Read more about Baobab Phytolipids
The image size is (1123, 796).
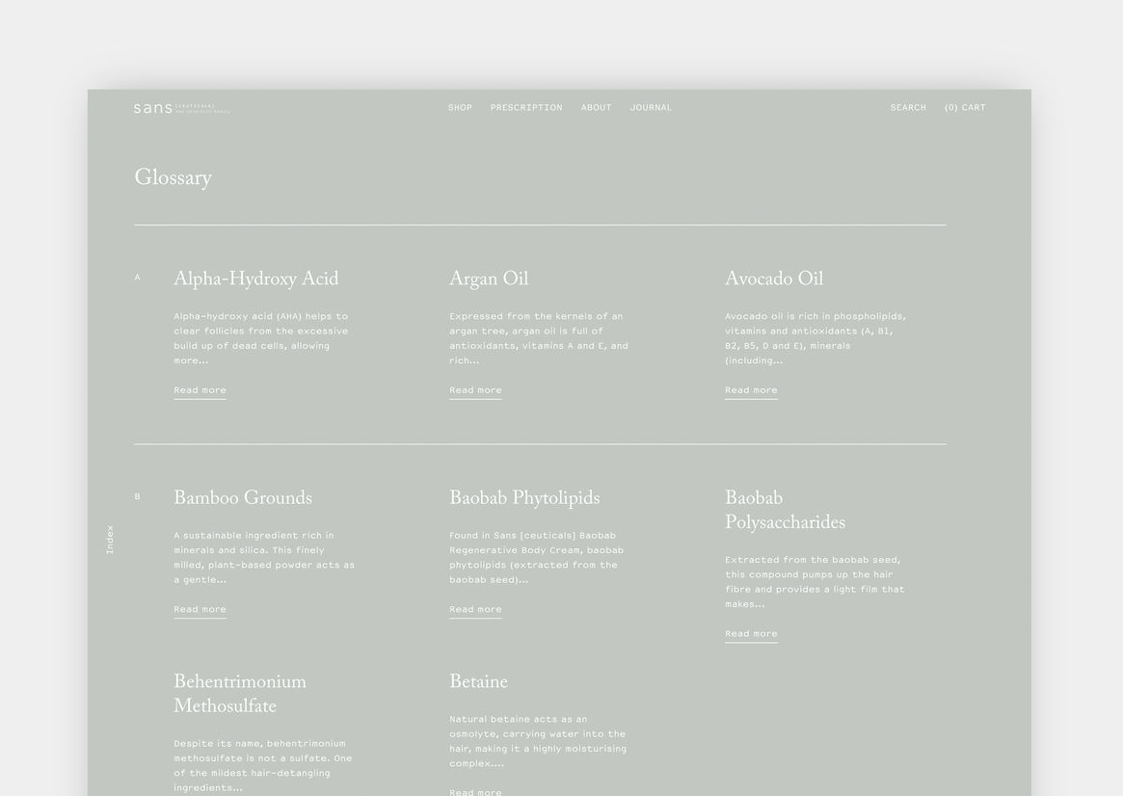click(475, 609)
